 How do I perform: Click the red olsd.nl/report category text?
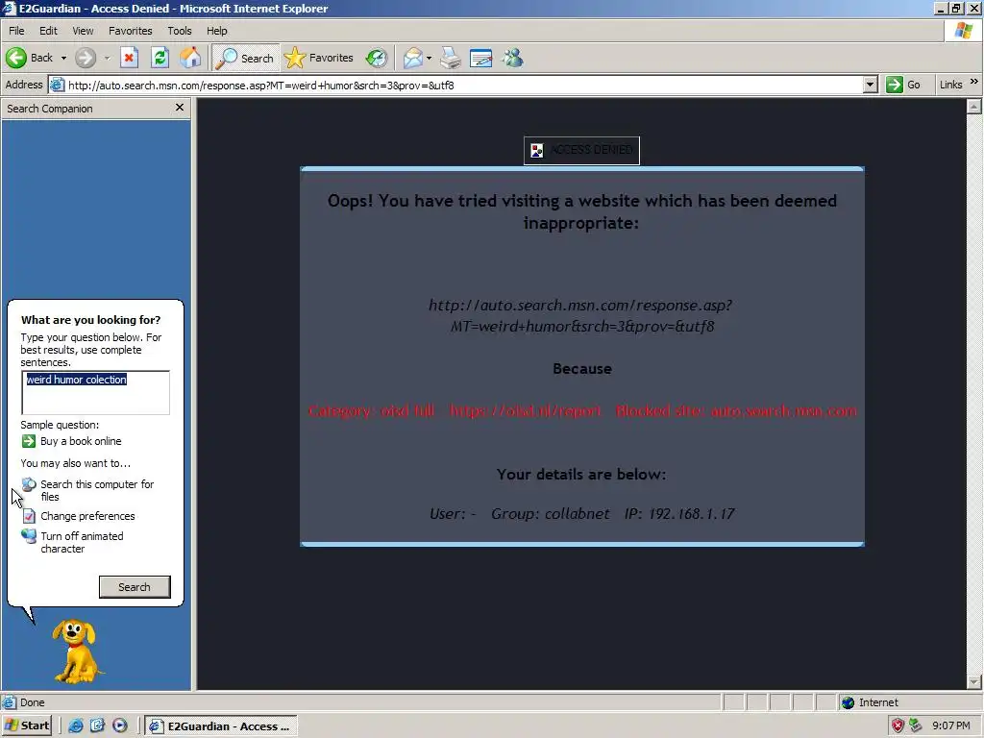tap(582, 411)
